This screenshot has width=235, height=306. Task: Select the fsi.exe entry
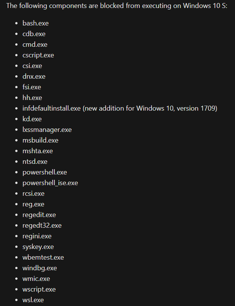pyautogui.click(x=32, y=87)
